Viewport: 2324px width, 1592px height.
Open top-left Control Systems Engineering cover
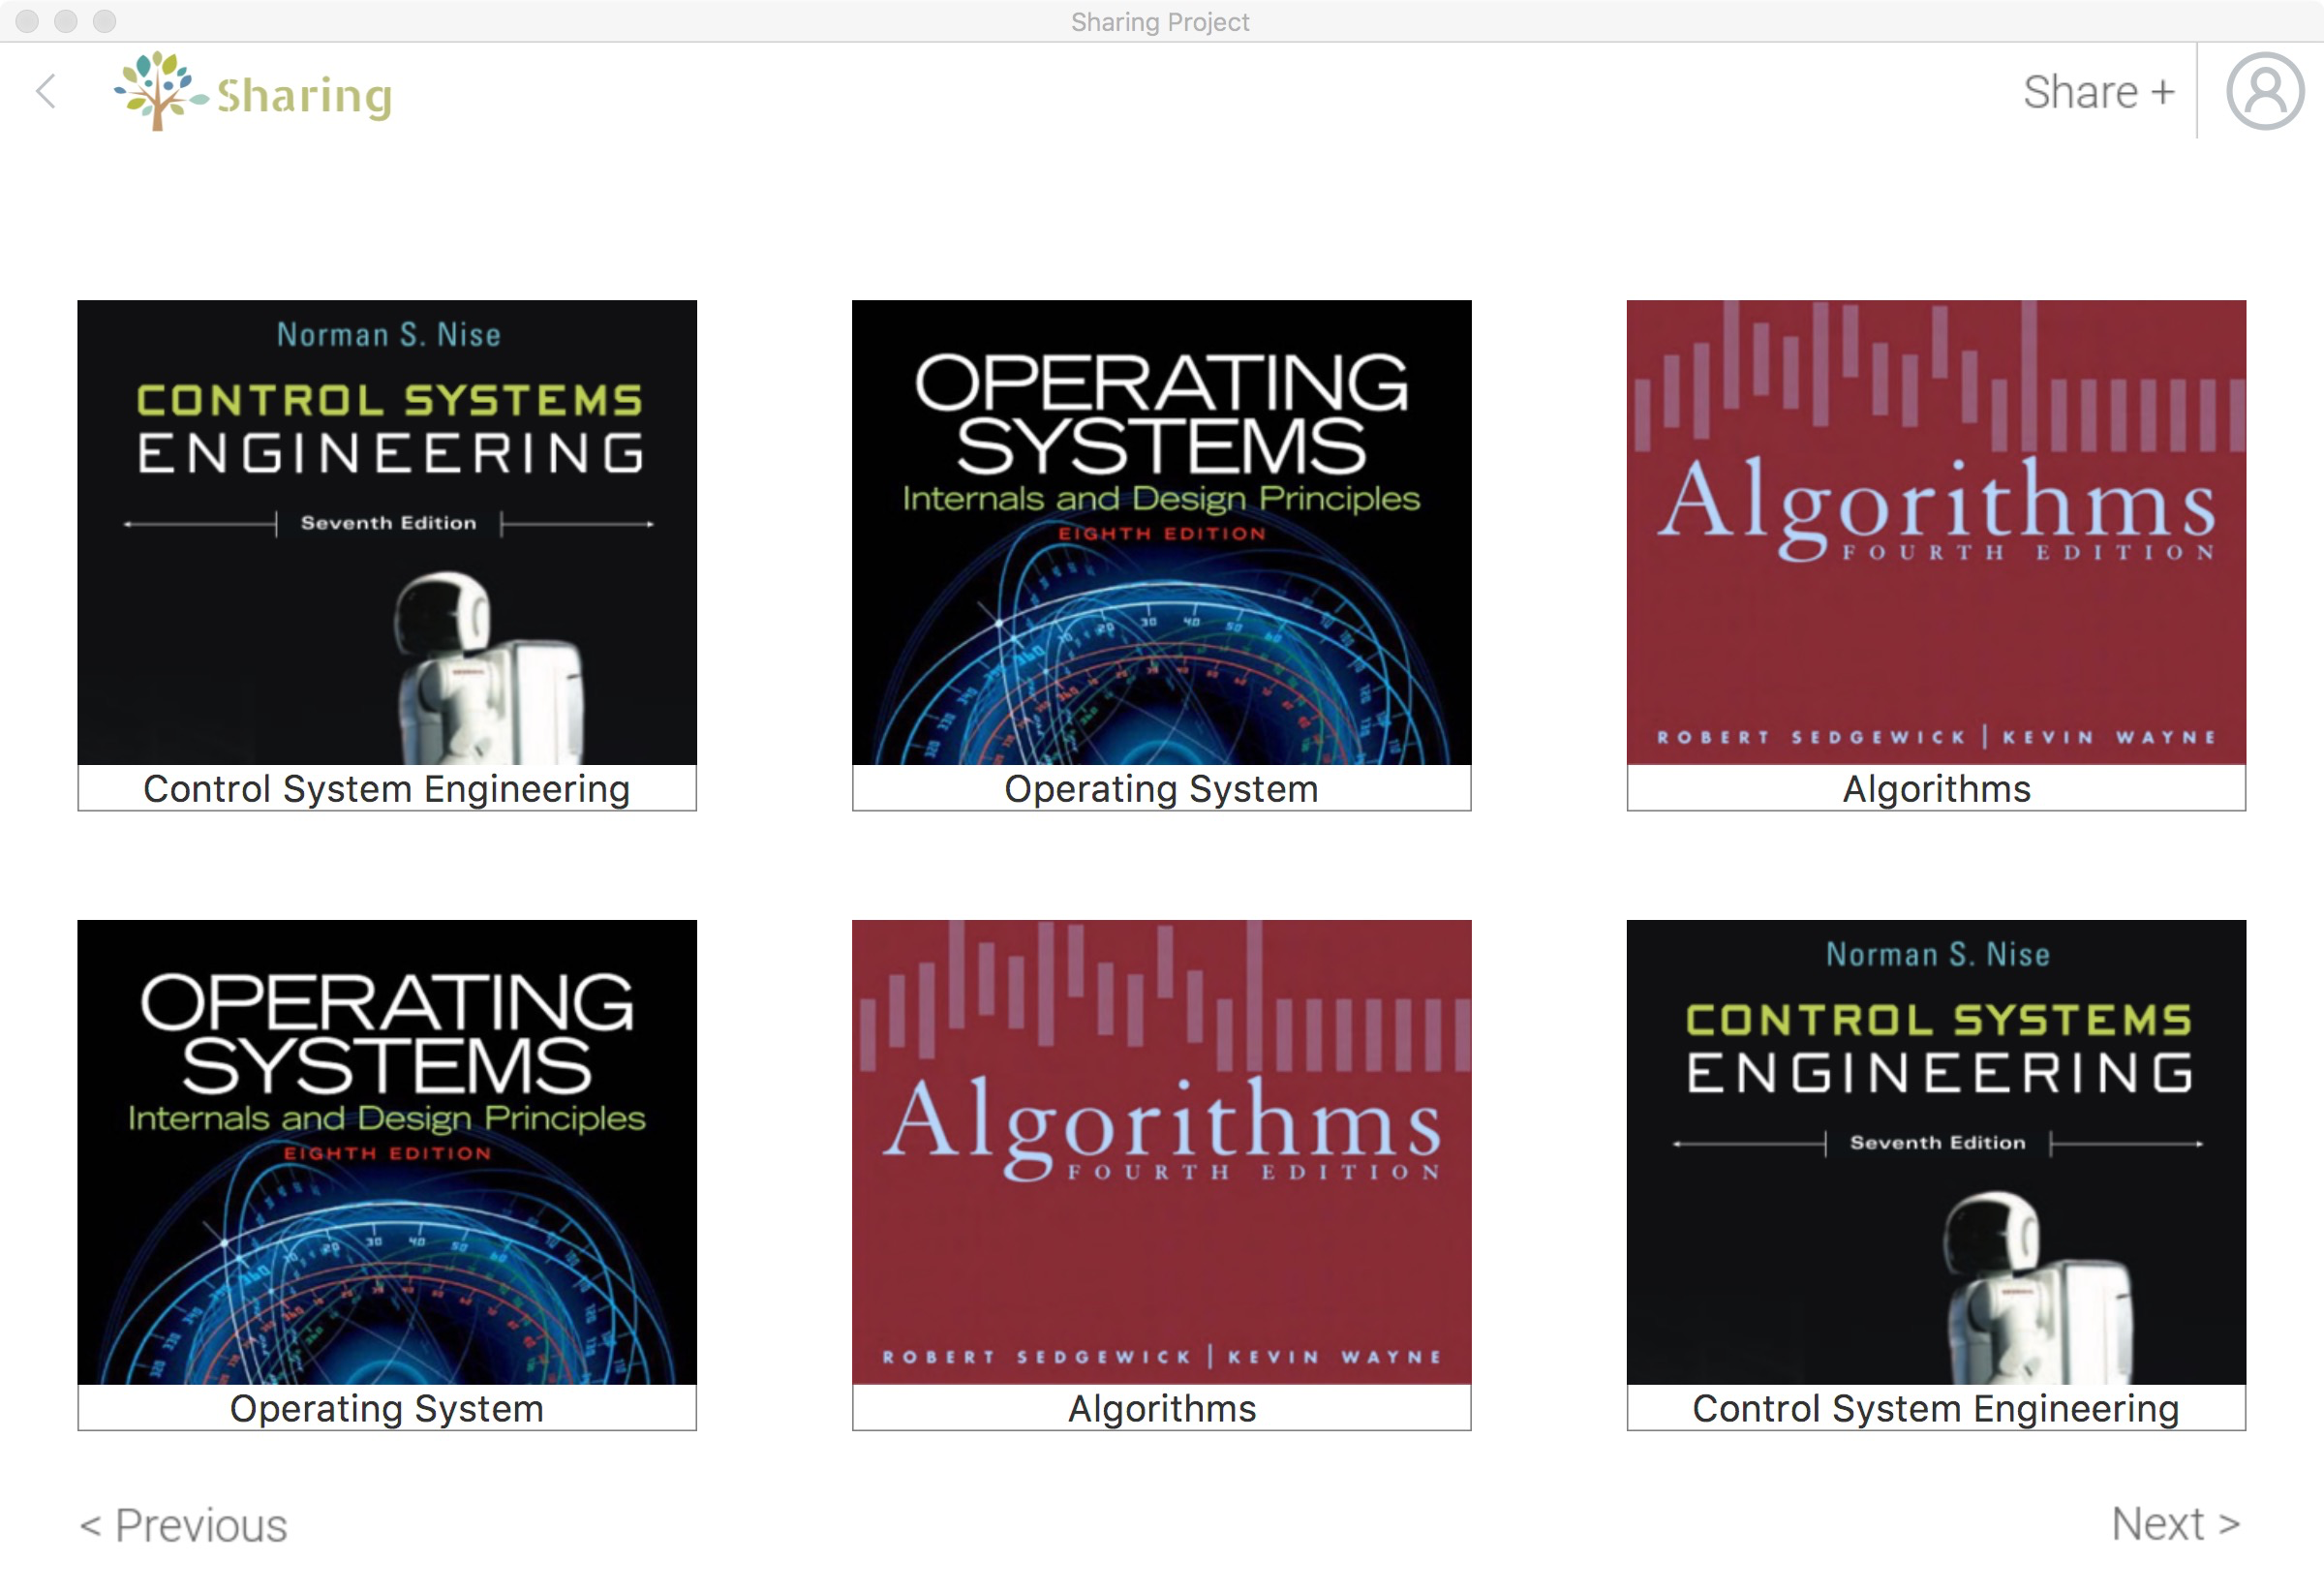tap(387, 532)
